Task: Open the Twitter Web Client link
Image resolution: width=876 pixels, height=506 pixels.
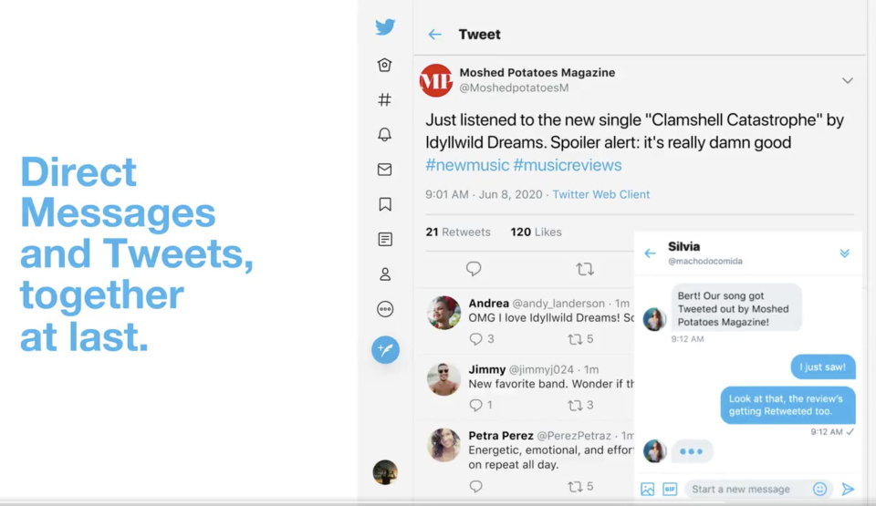Action: (600, 194)
